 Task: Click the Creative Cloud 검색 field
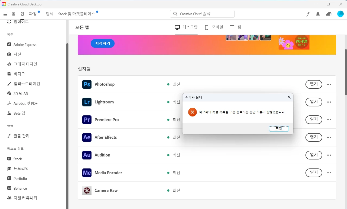point(202,14)
